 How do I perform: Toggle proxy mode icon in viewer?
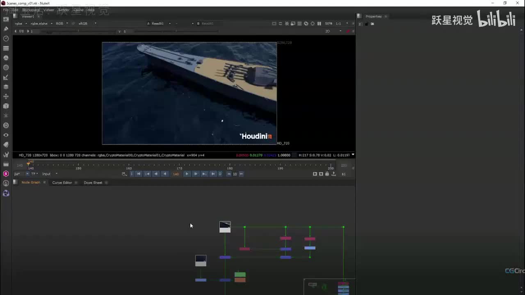click(293, 23)
